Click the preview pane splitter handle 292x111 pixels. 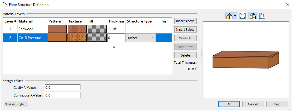(x=201, y=55)
